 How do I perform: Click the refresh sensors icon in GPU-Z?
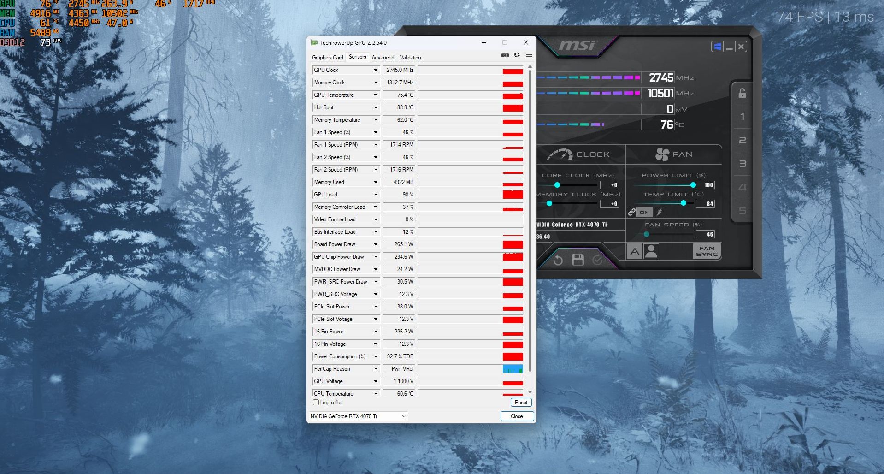(x=517, y=55)
